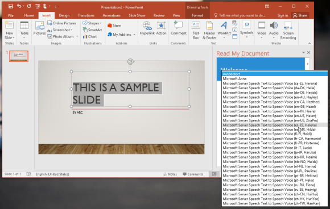330x209 pixels.
Task: Open the File tab
Action: (10, 15)
